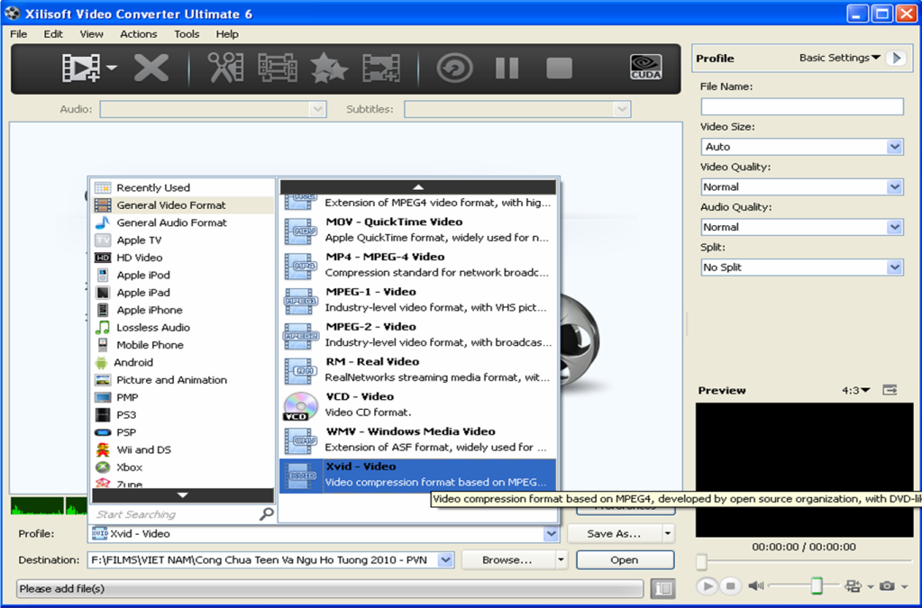Choose MOV - QuickTime Video format
Image resolution: width=922 pixels, height=608 pixels.
418,230
